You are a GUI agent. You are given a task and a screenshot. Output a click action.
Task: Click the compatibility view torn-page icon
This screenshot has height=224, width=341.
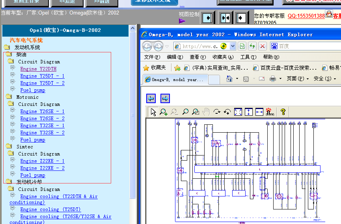tap(242, 46)
